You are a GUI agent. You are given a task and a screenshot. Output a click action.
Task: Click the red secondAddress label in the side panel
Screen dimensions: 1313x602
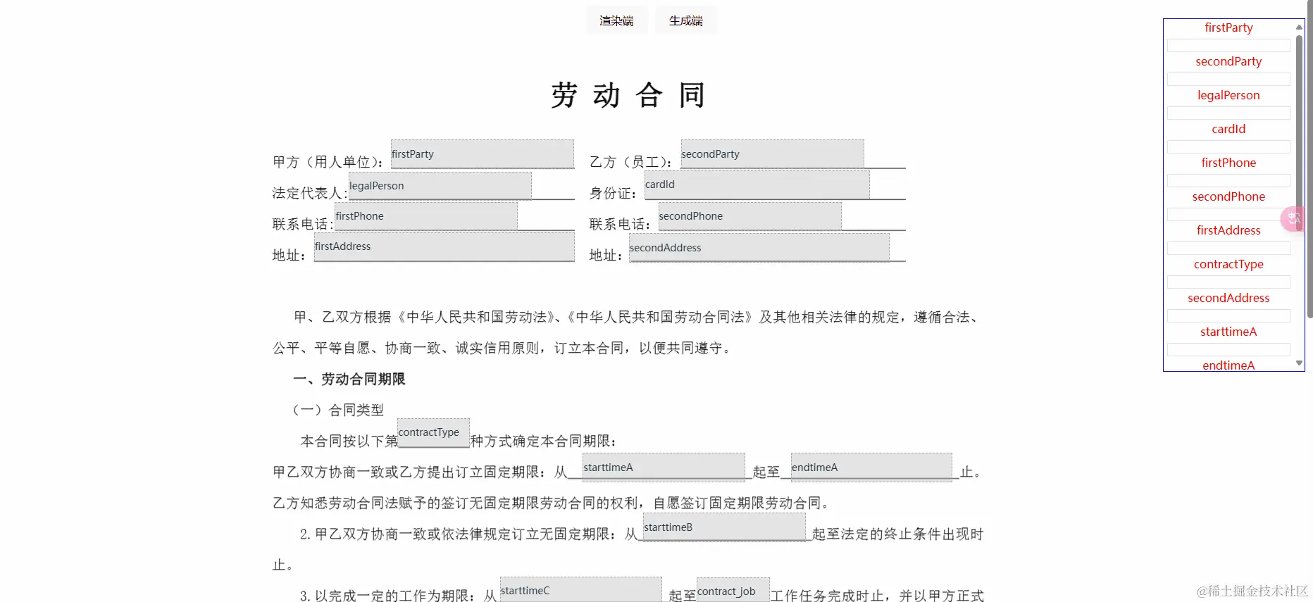tap(1228, 298)
